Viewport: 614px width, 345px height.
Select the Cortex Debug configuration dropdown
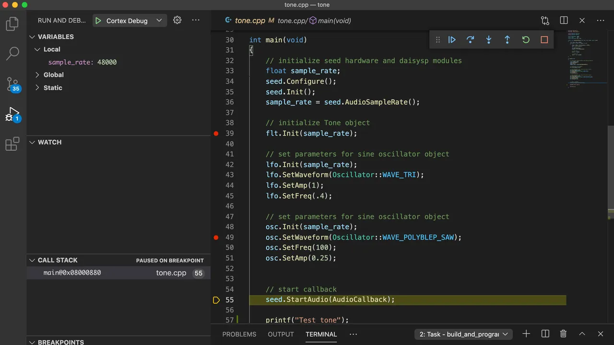[x=134, y=21]
